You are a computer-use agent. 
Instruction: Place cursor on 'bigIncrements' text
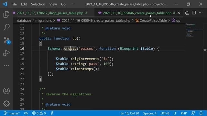coord(86,59)
